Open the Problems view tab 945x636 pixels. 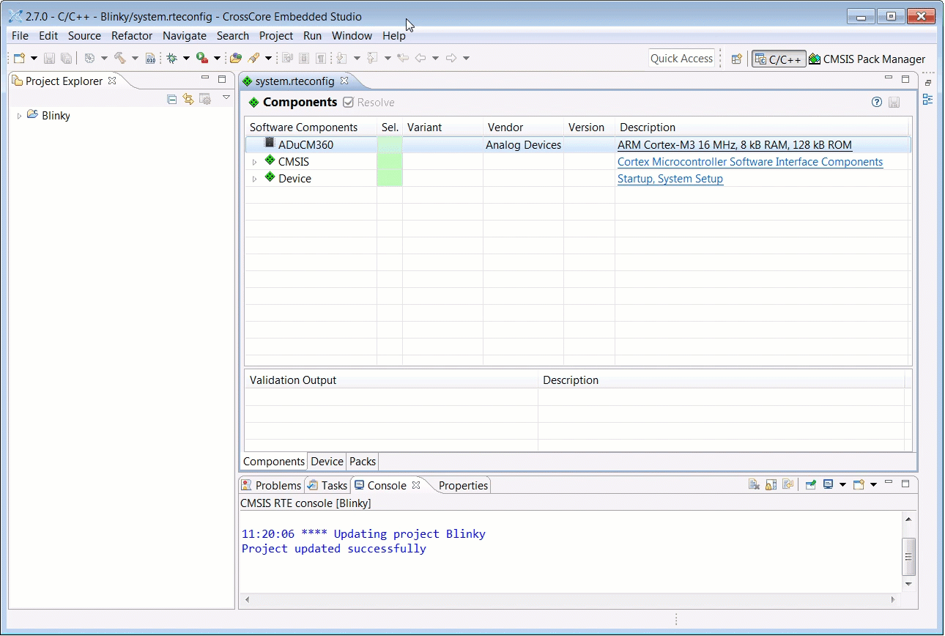(272, 485)
